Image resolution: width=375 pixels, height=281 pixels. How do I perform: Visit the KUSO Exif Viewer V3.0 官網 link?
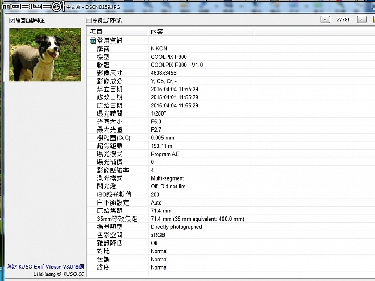[46, 266]
